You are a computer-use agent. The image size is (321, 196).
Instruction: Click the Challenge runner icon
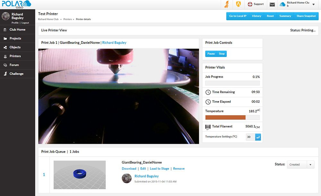pos(5,74)
